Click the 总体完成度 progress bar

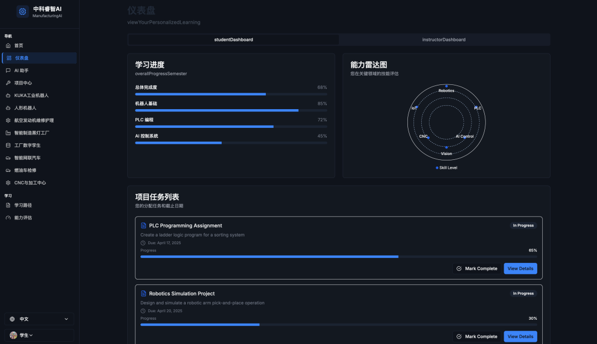tap(231, 94)
